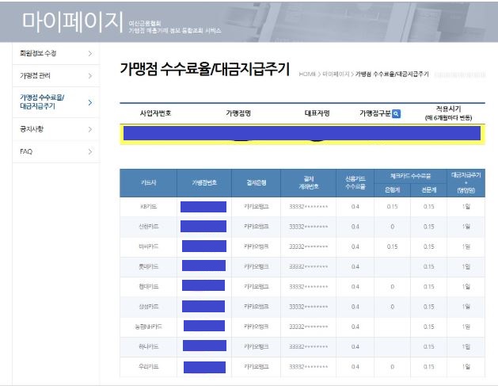Viewport: 498px width, 386px height.
Task: Click the 우리카드 cell in the last row
Action: pos(148,367)
